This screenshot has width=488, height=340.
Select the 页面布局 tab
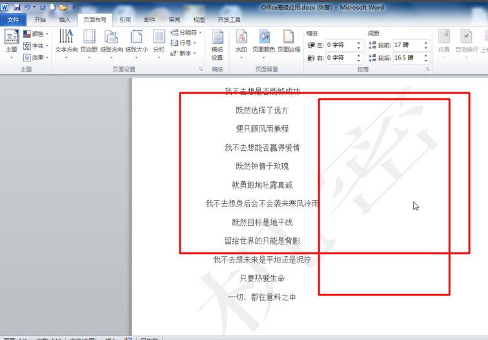[x=95, y=19]
